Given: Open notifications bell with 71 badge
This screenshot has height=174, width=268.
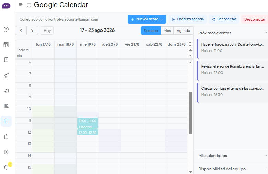Looking at the screenshot, I should pos(6,167).
